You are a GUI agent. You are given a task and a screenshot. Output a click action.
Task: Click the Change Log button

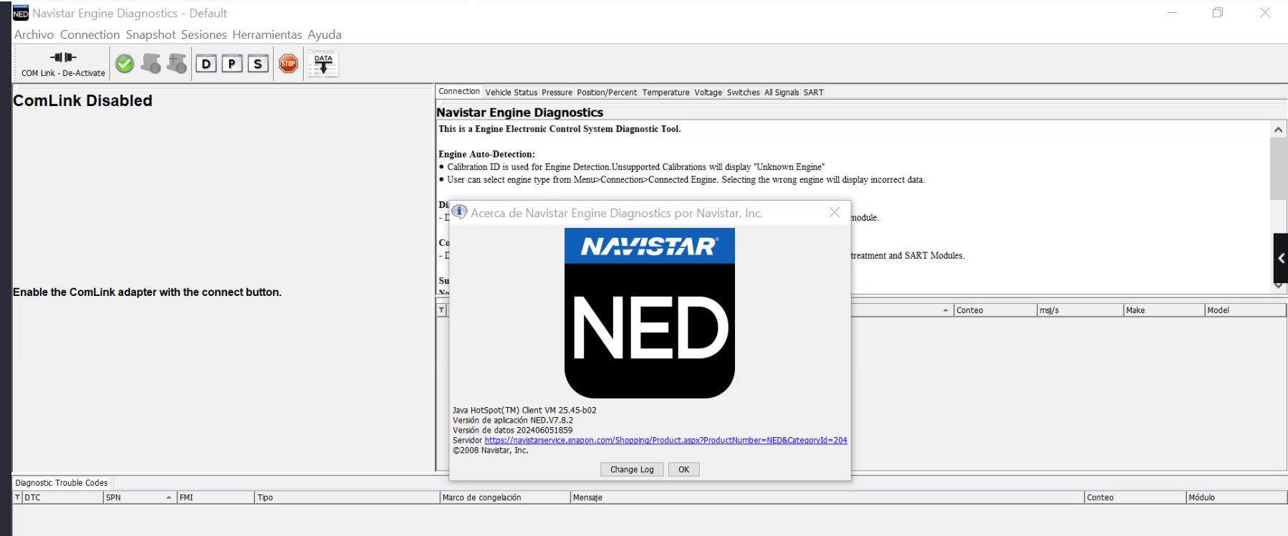[x=632, y=469]
